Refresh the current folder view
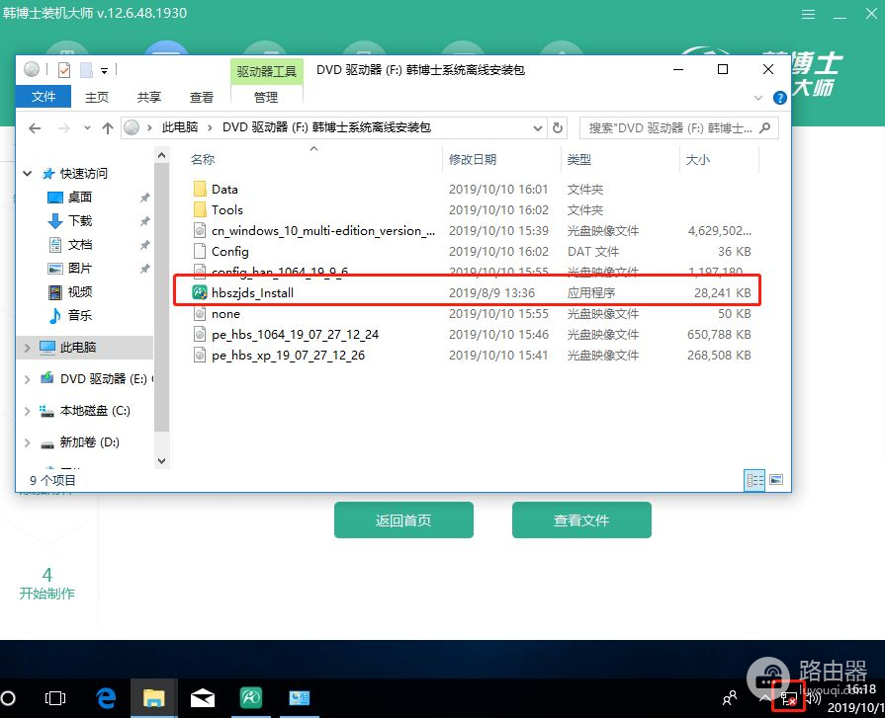 coord(558,127)
